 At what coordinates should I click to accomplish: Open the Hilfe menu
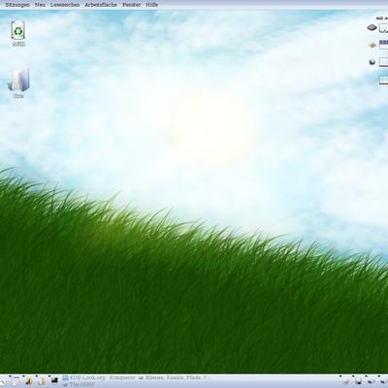click(151, 5)
